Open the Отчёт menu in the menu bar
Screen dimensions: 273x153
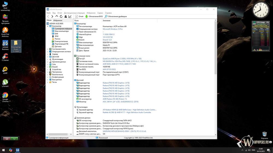click(x=60, y=13)
